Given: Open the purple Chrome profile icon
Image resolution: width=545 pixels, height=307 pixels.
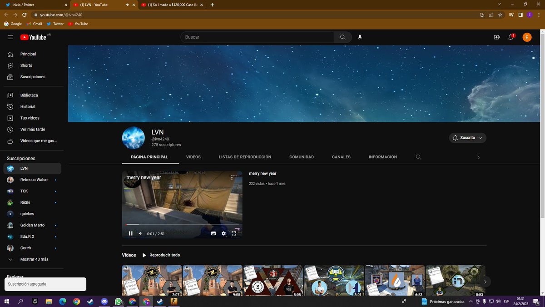Looking at the screenshot, I should pos(529,15).
